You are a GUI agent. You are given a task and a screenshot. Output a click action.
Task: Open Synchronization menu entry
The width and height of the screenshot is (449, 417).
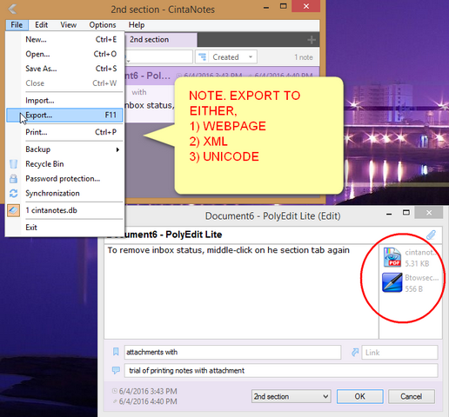(x=64, y=193)
